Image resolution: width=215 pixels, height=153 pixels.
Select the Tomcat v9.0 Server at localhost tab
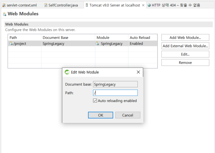[x=115, y=5]
